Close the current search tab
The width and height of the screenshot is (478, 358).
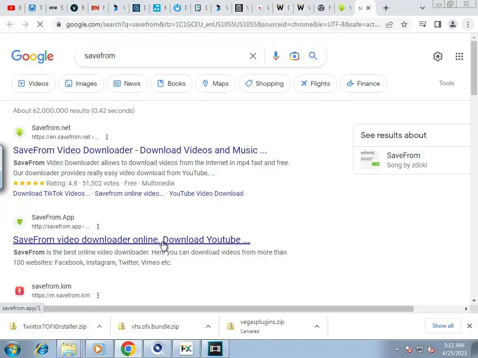point(368,8)
